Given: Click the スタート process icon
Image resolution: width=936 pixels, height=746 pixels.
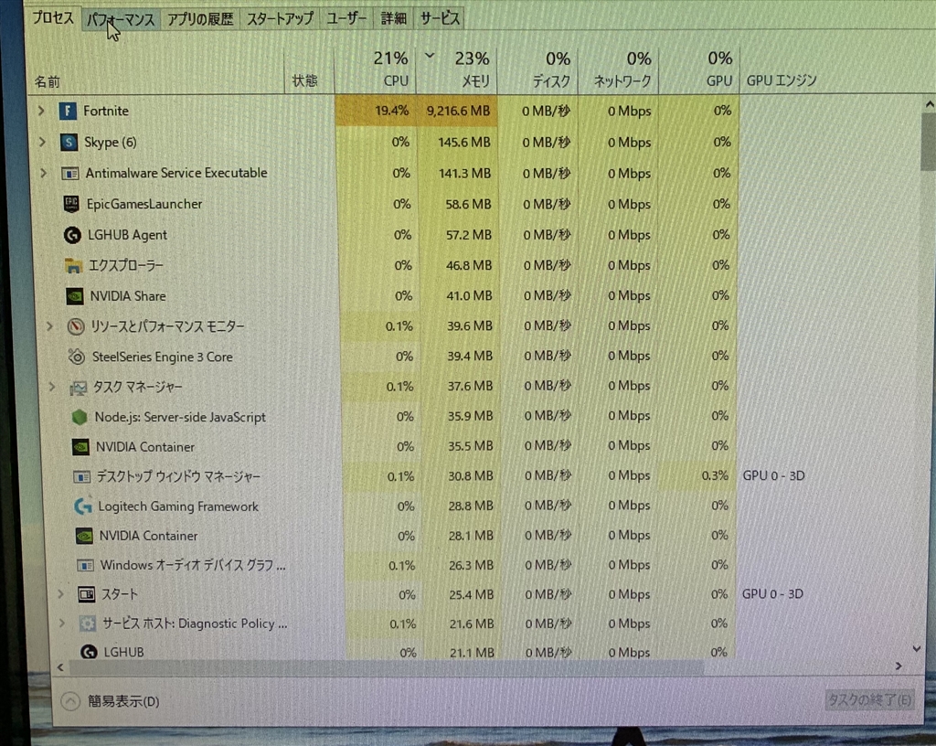Looking at the screenshot, I should coord(87,594).
